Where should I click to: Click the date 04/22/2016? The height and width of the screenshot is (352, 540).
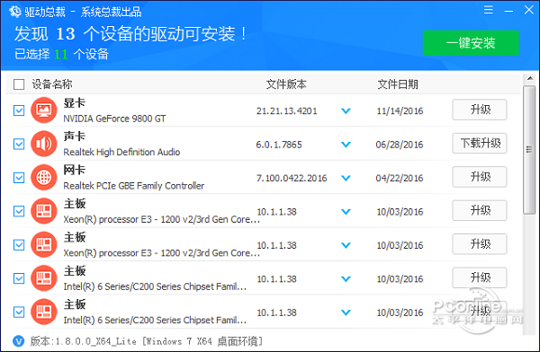click(400, 178)
